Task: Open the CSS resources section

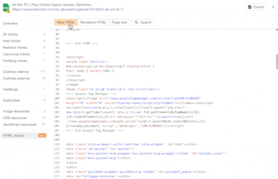Action: click(x=15, y=118)
